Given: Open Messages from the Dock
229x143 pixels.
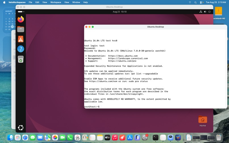Looking at the screenshot, I should tap(33, 137).
